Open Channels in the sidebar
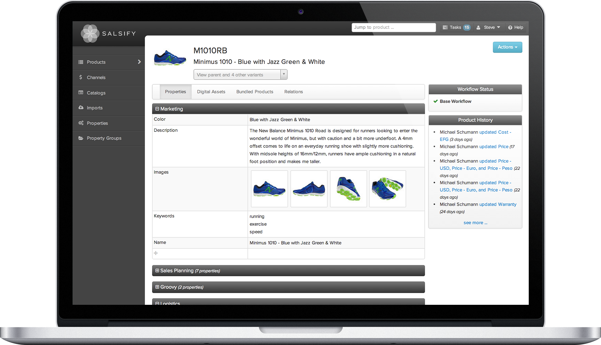 [x=109, y=78]
